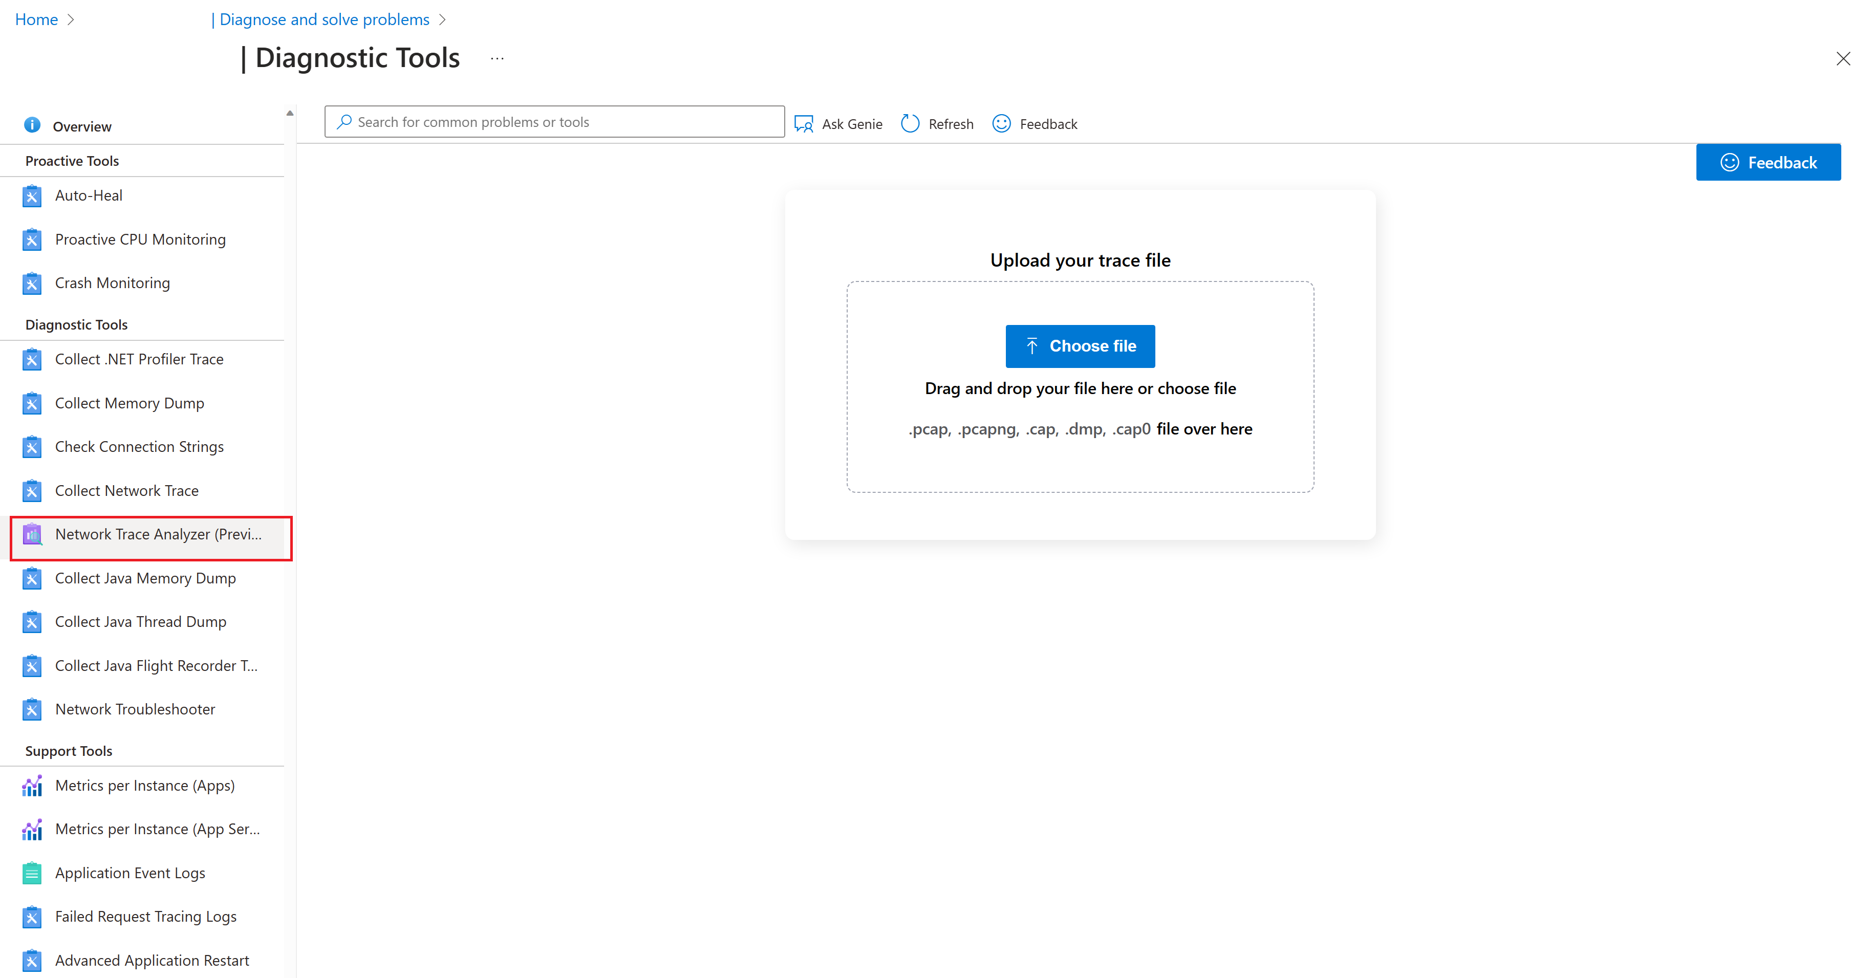Click the Ask Genie chat icon
This screenshot has height=978, width=1851.
pos(803,124)
